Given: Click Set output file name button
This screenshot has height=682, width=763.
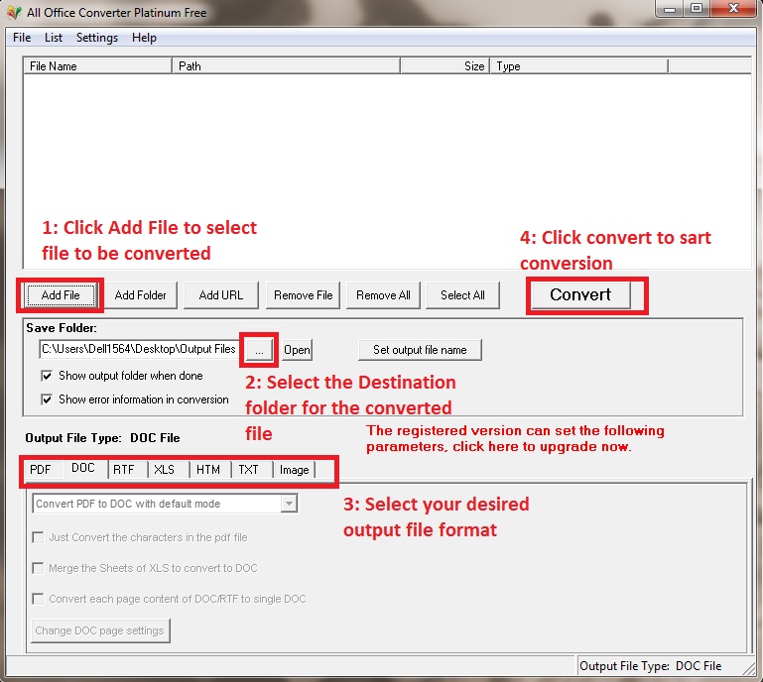Looking at the screenshot, I should [420, 350].
